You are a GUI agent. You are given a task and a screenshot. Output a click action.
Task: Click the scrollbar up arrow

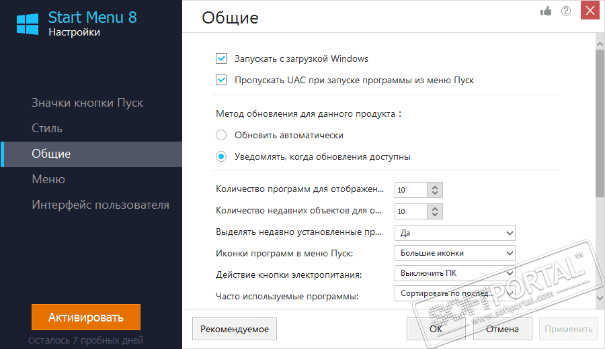pos(600,44)
